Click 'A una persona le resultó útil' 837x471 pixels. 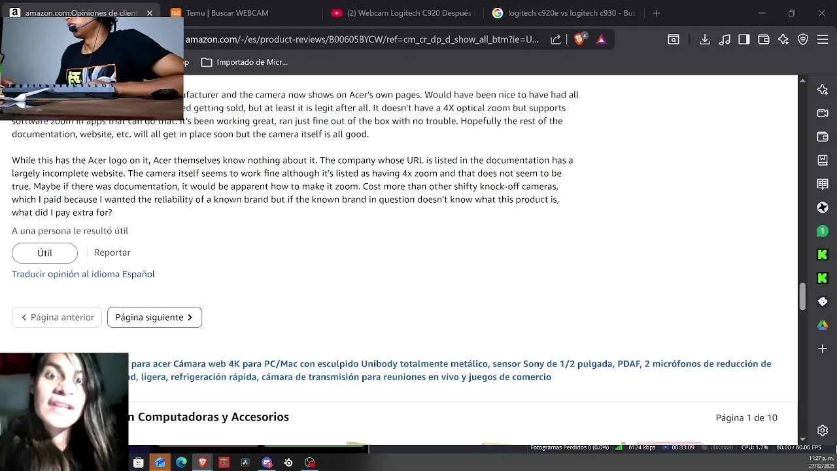[x=70, y=231]
